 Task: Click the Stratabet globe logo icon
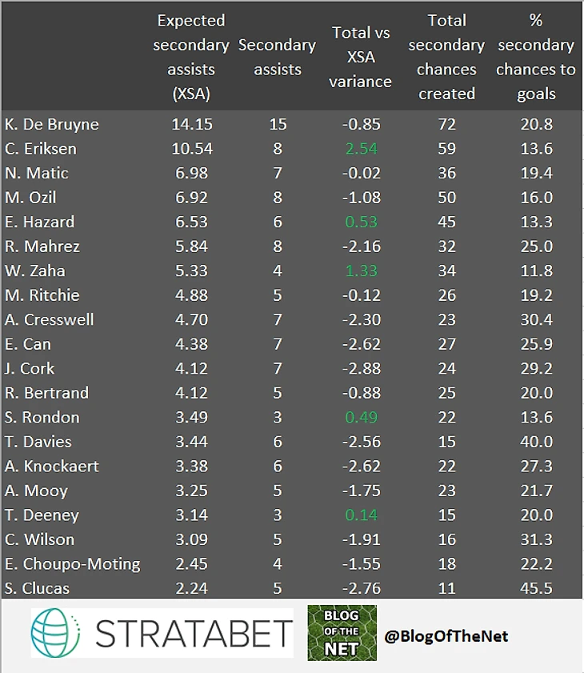click(55, 633)
